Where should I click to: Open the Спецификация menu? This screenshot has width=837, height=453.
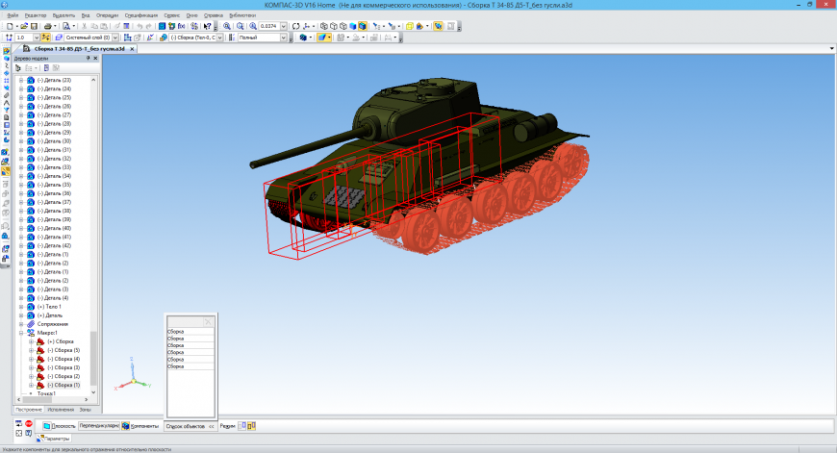(140, 15)
